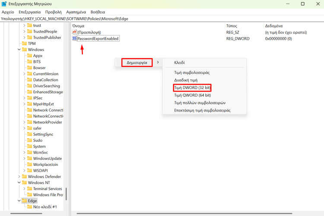Collapse the Windows NT key
324x216 pixels.
[x=19, y=182]
